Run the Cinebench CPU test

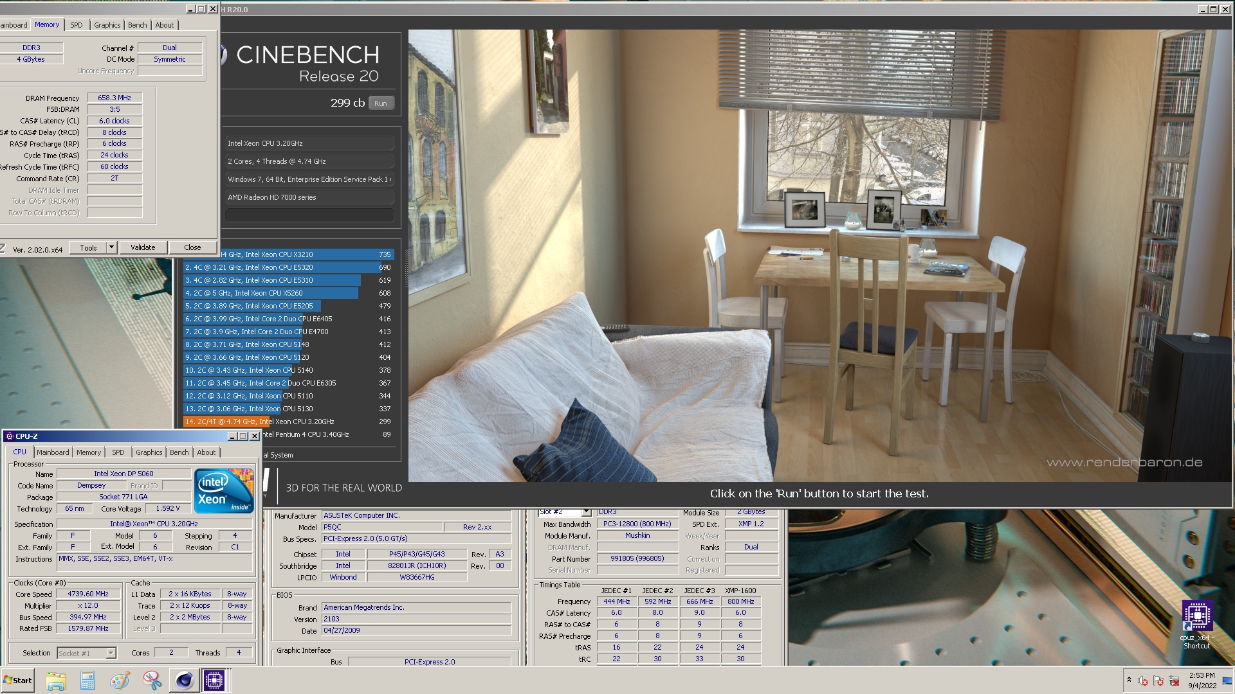(381, 103)
